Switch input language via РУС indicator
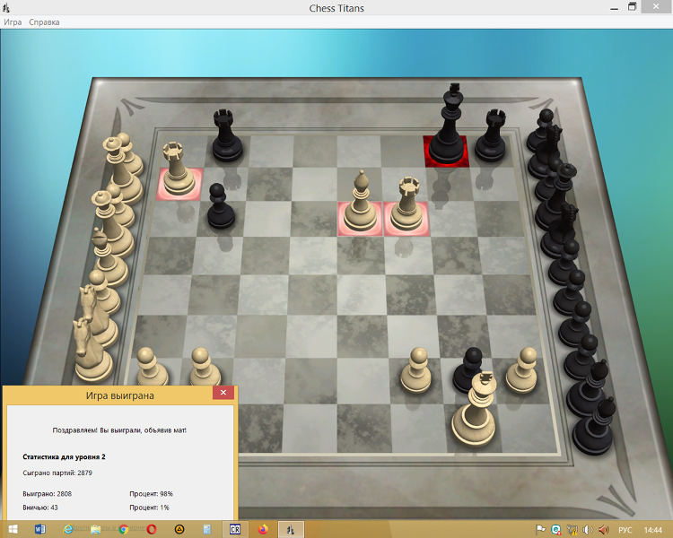The image size is (673, 538). point(625,529)
